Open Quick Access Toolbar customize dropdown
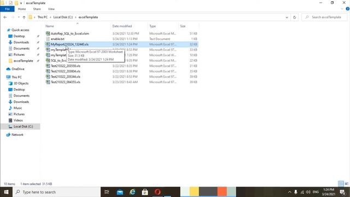 point(21,3)
